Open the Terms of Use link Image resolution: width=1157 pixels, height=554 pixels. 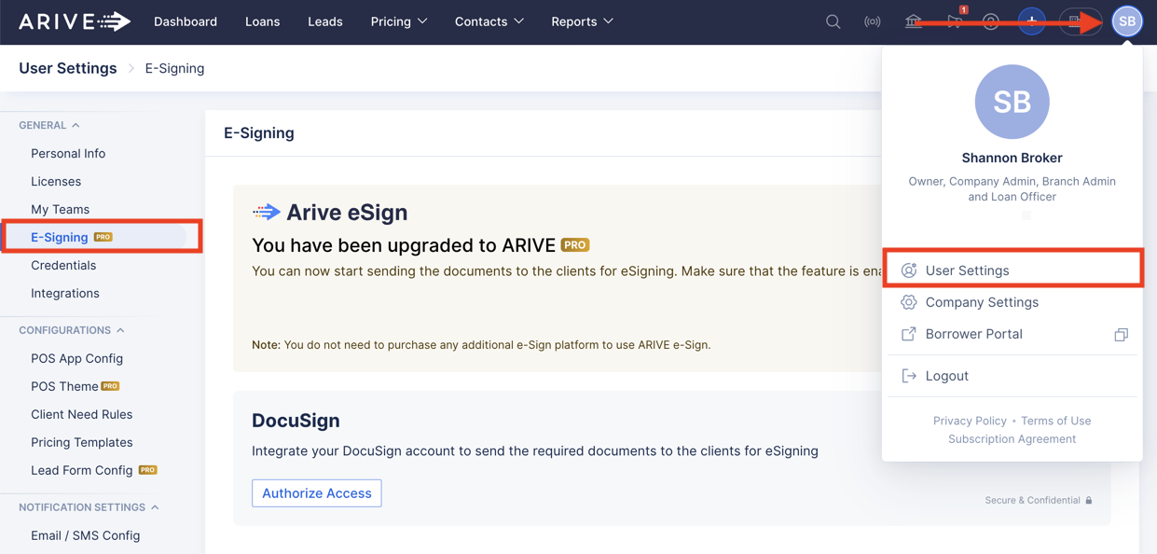click(1055, 421)
